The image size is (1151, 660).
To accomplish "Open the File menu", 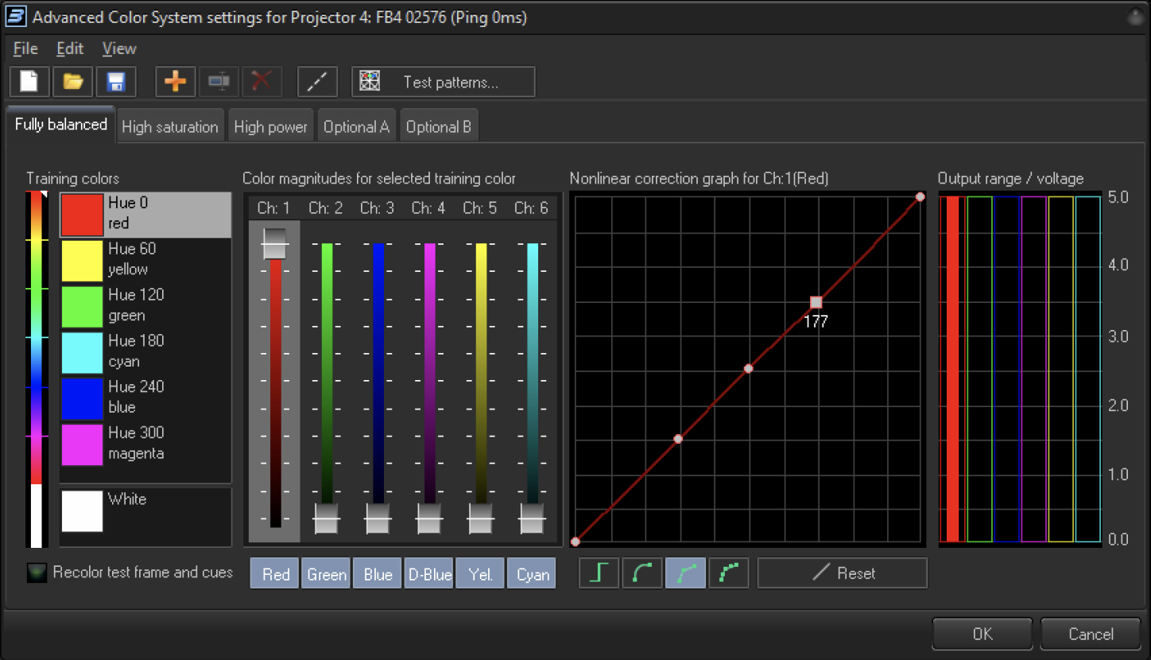I will tap(25, 49).
